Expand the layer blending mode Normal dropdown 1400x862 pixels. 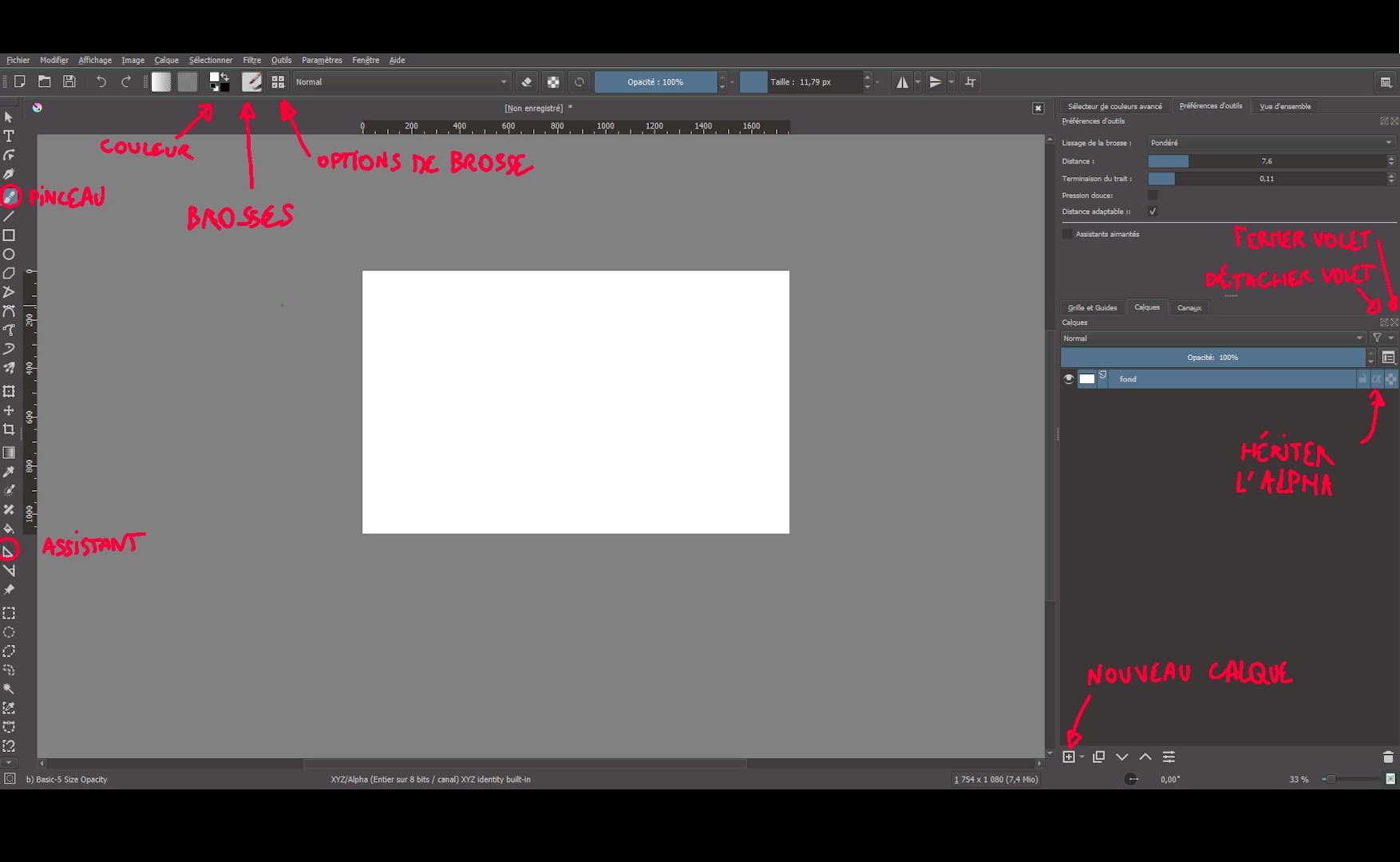tap(1212, 338)
